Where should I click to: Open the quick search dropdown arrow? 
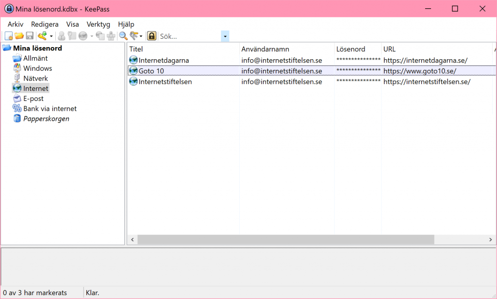(225, 36)
